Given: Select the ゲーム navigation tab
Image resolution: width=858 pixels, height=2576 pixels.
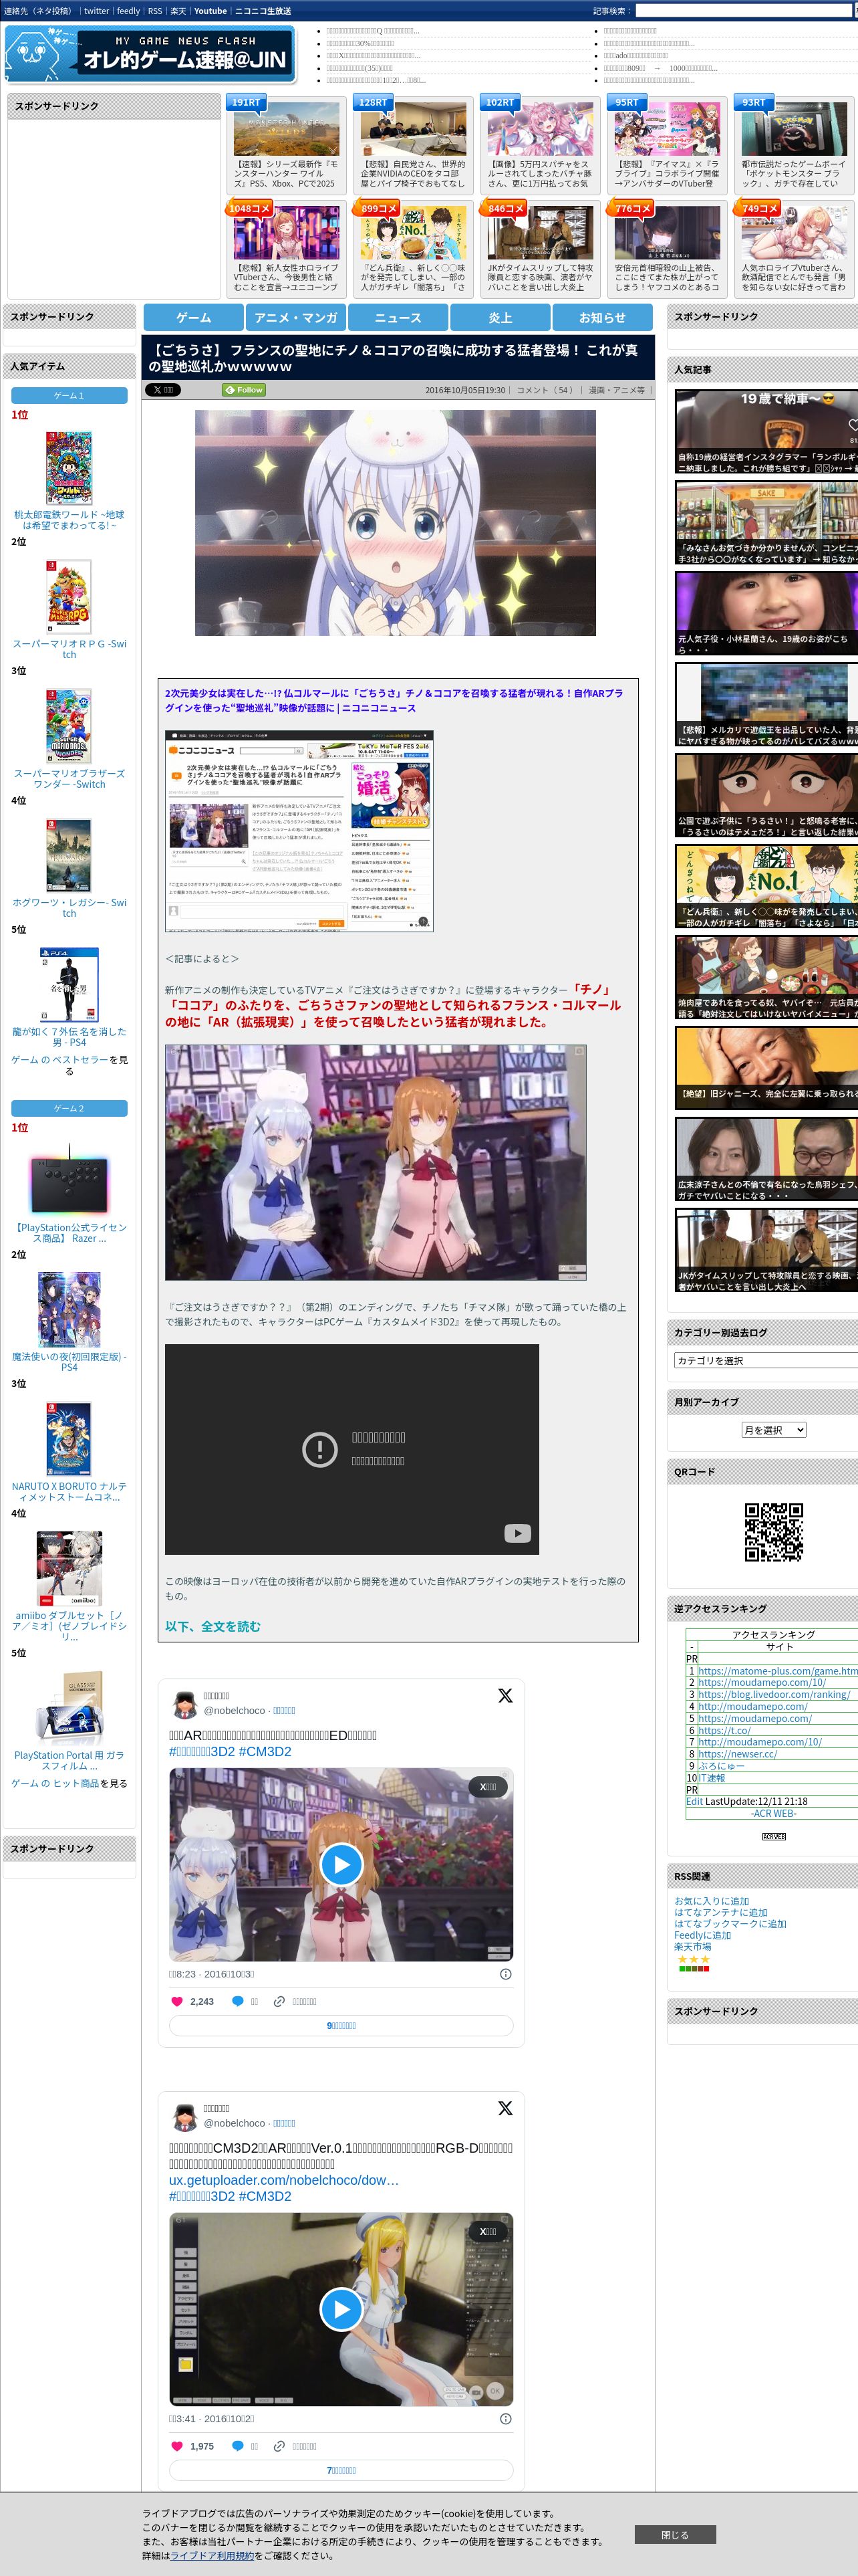Looking at the screenshot, I should pyautogui.click(x=194, y=317).
